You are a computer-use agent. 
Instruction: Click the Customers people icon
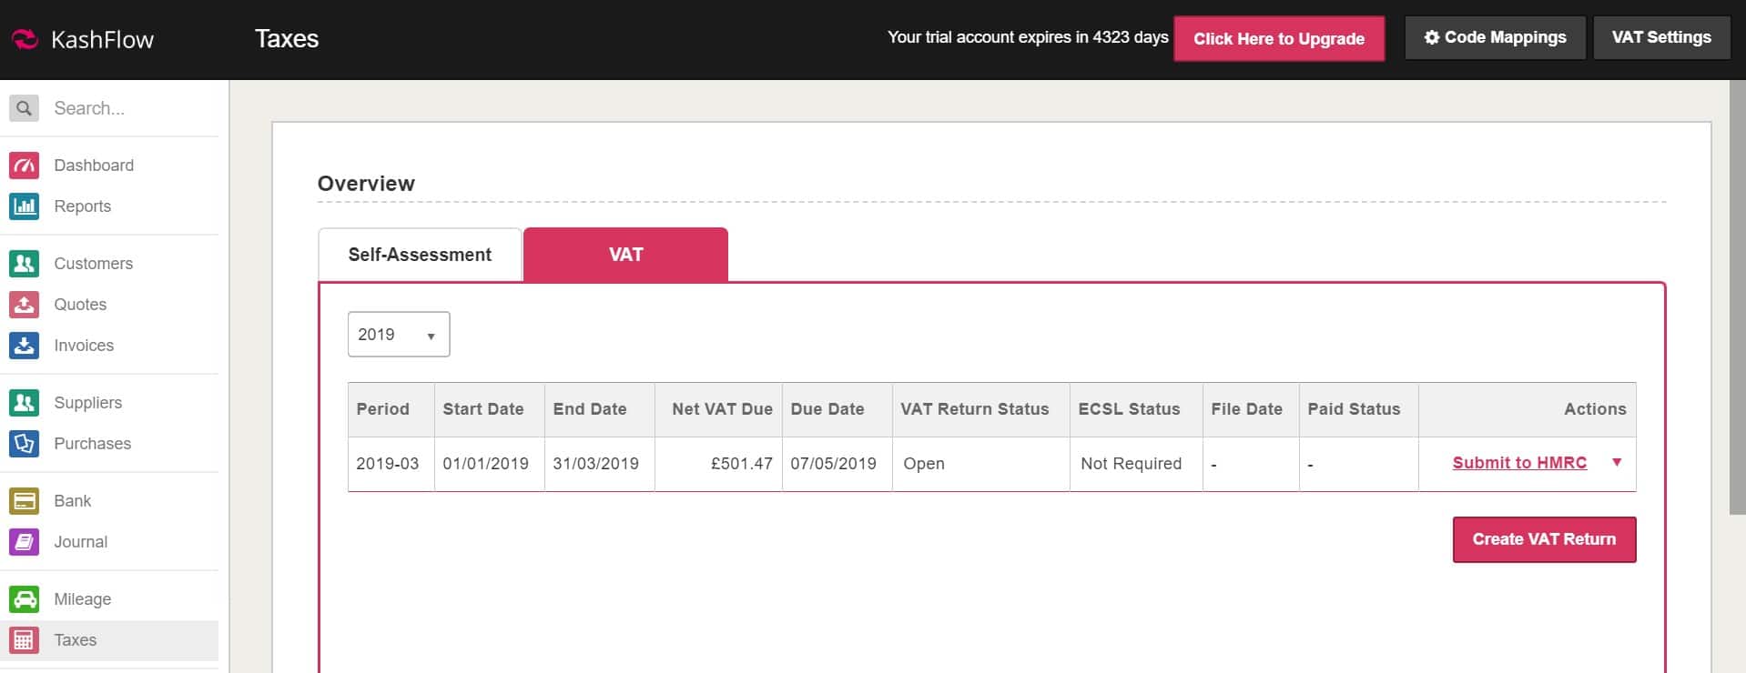25,264
